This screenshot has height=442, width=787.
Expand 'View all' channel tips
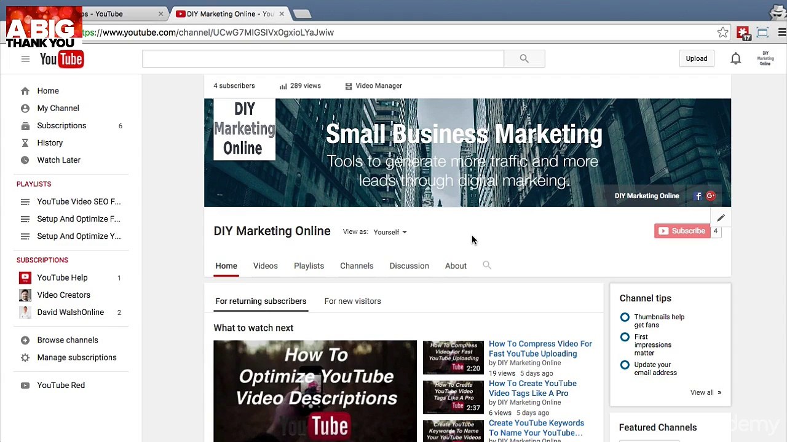tap(706, 392)
